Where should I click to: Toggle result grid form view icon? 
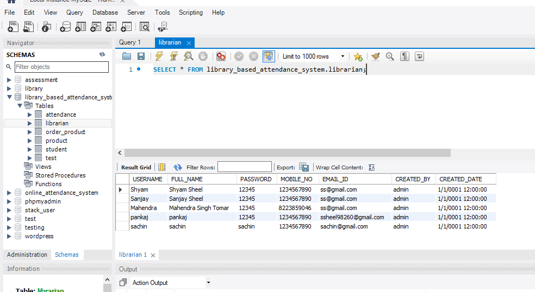[161, 167]
